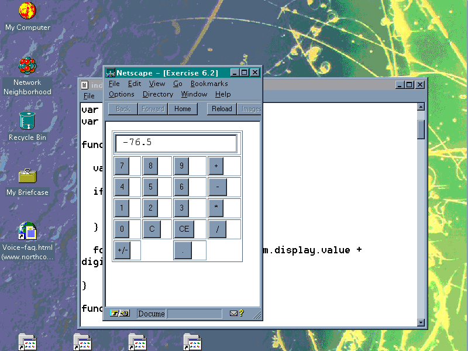This screenshot has width=468, height=351.
Task: Open the Directory menu
Action: [157, 94]
